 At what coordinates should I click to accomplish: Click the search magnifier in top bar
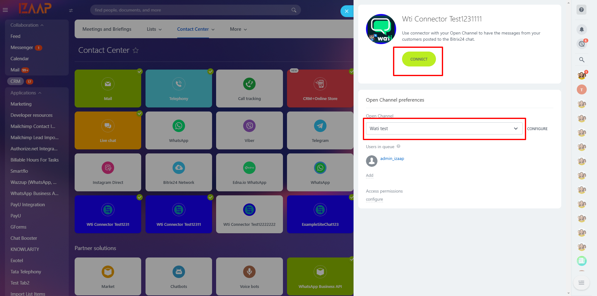click(294, 10)
